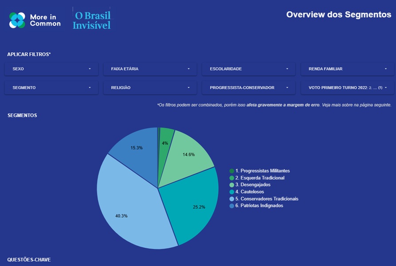
Task: Open the VOTO PRIMEIRO TURNO 2022 dropdown
Action: tap(348, 88)
